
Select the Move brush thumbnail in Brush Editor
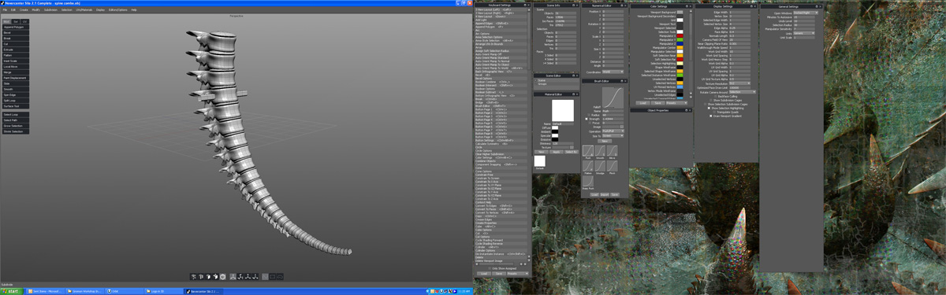pos(613,150)
